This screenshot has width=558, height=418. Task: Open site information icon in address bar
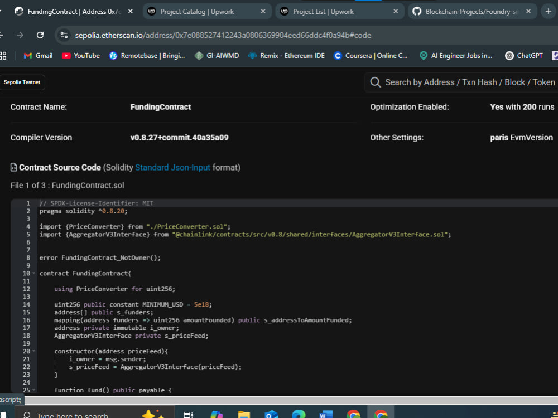click(x=64, y=35)
